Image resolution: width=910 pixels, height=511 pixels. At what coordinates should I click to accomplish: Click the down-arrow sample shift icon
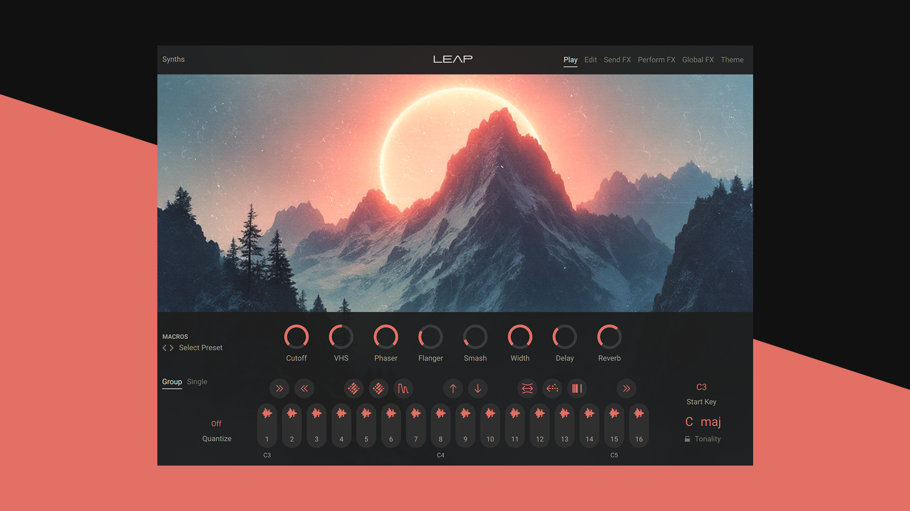(478, 388)
